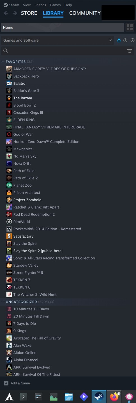The height and width of the screenshot is (403, 136).
Task: Switch to collections grid view icon
Action: point(130,27)
